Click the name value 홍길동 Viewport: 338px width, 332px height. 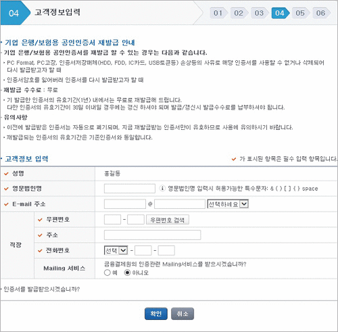click(112, 173)
